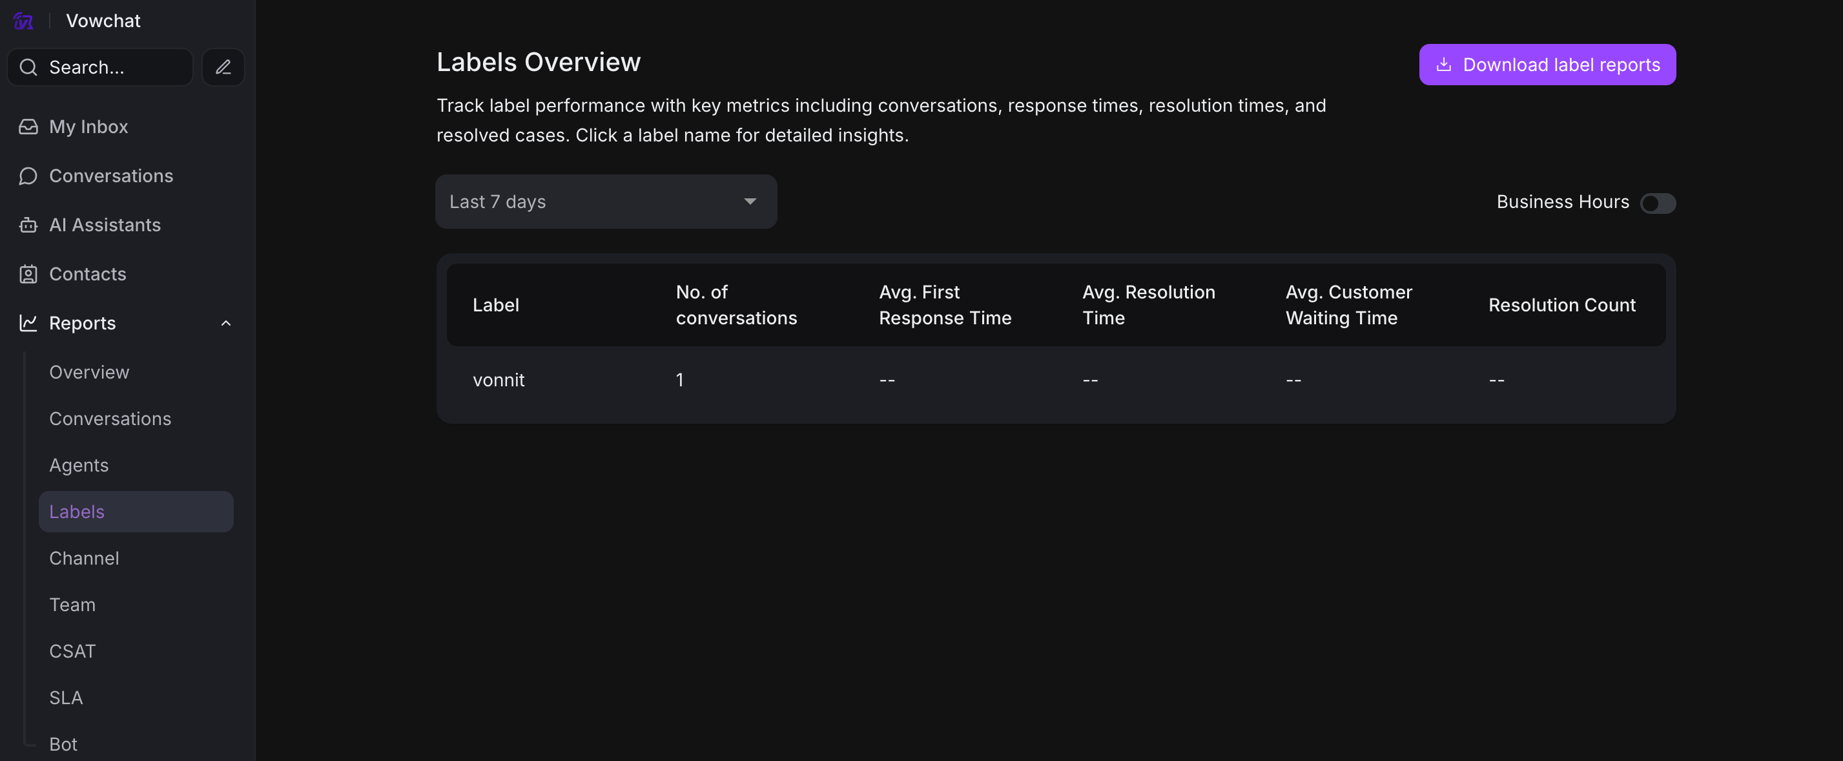
Task: Open the Team report item
Action: point(72,605)
